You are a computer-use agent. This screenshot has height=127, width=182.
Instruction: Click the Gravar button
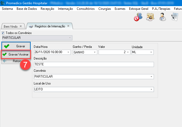pos(16,46)
